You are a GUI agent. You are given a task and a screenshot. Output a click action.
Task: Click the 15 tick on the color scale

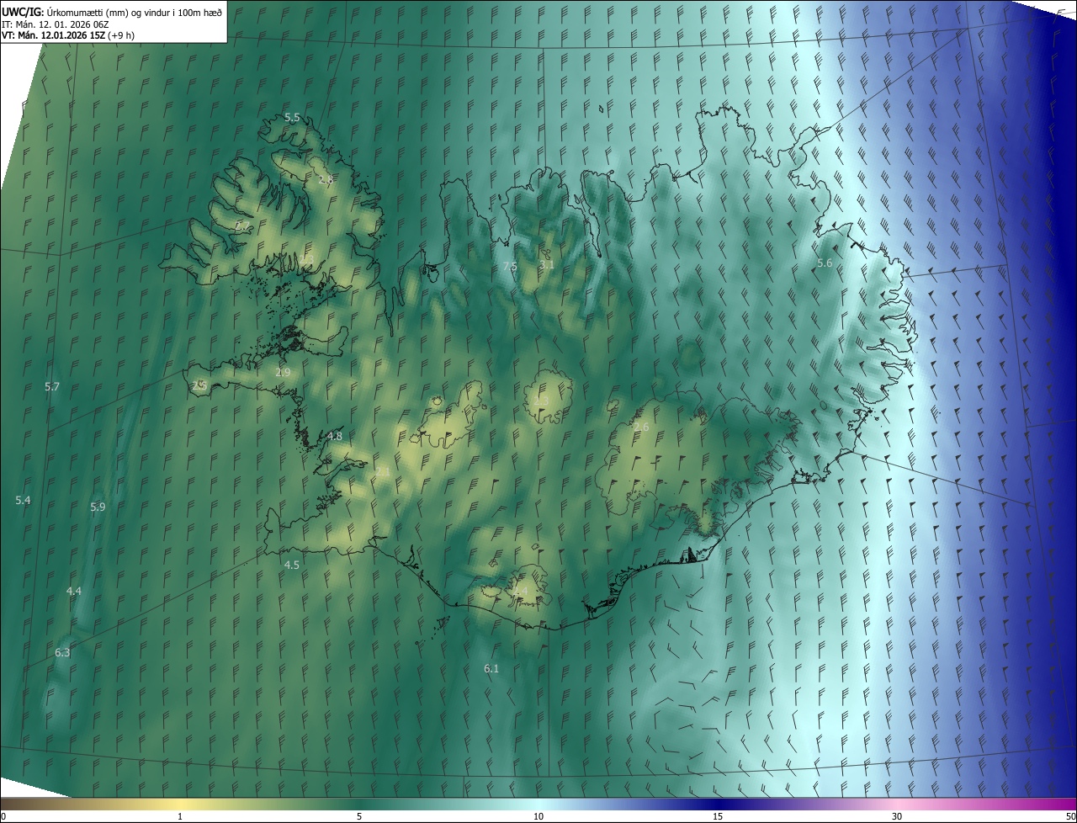718,816
